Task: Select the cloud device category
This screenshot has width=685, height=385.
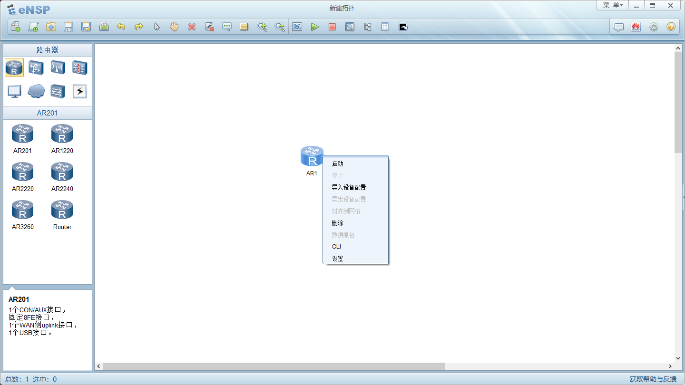Action: click(36, 91)
